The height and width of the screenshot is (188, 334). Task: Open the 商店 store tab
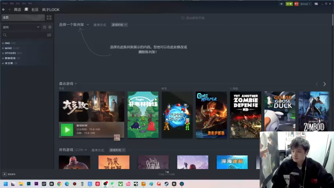18,10
